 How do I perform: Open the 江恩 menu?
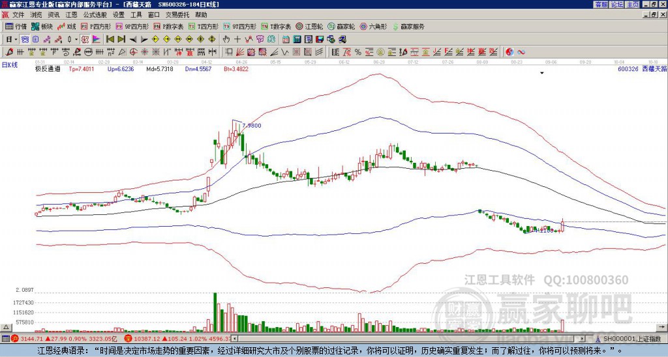(x=71, y=15)
